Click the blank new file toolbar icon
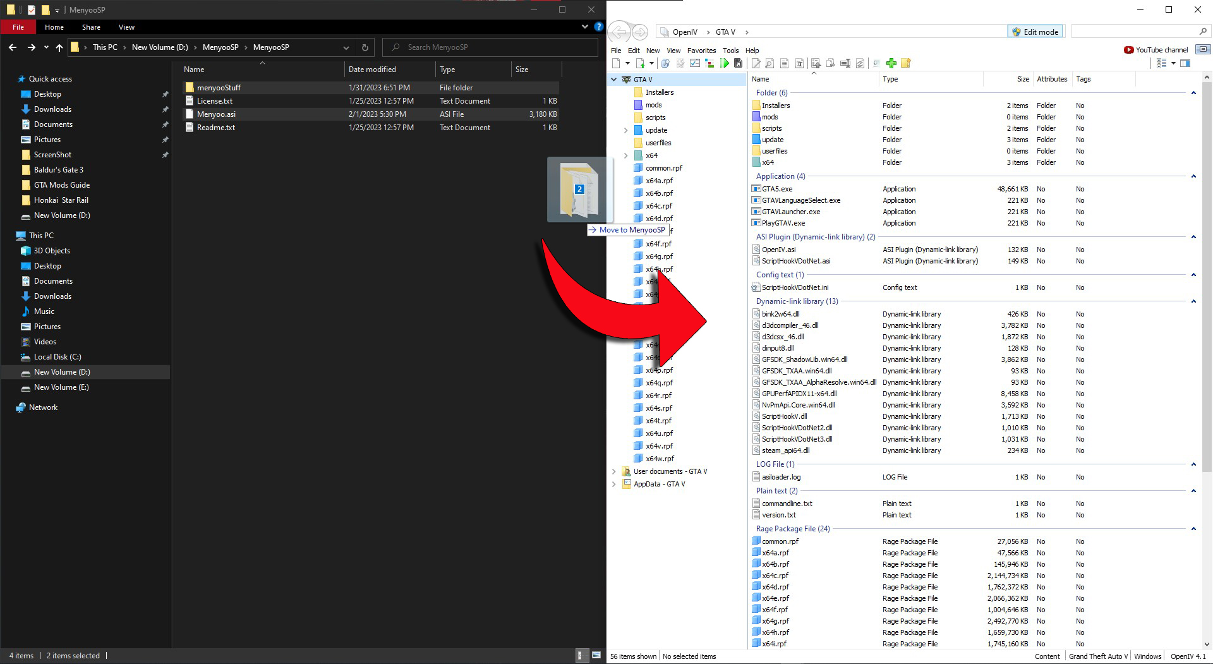This screenshot has width=1213, height=664. click(616, 63)
